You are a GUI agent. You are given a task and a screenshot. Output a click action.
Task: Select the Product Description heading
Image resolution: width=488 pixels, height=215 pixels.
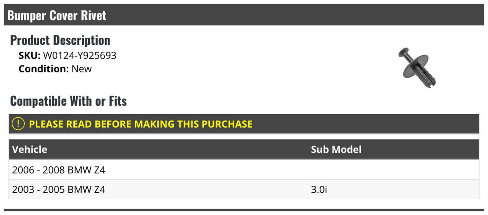tap(60, 40)
